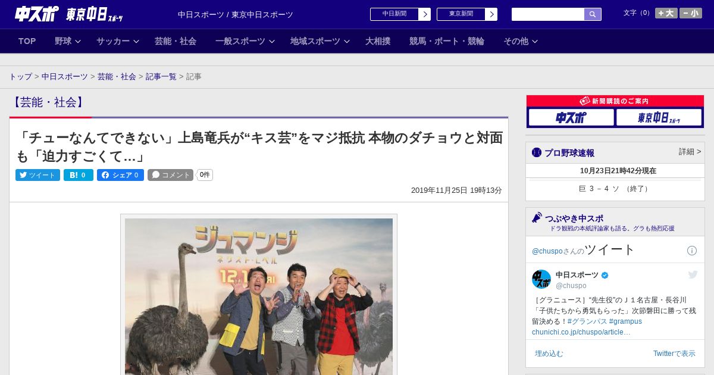The image size is (714, 375).
Task: Click the Twitterで表示 link
Action: click(674, 354)
